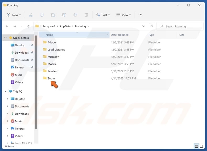Image resolution: width=207 pixels, height=151 pixels.
Task: Click the navigation pane scrollbar
Action: pyautogui.click(x=36, y=82)
